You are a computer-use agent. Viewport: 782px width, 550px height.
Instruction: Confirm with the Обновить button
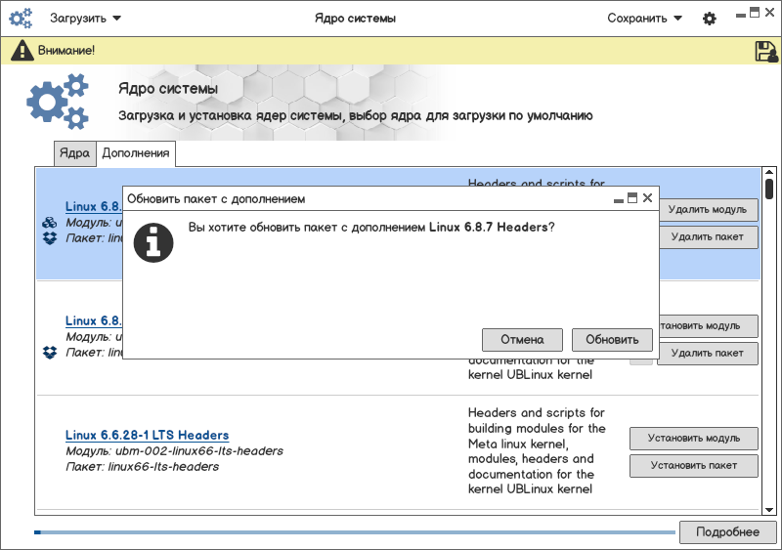coord(612,340)
